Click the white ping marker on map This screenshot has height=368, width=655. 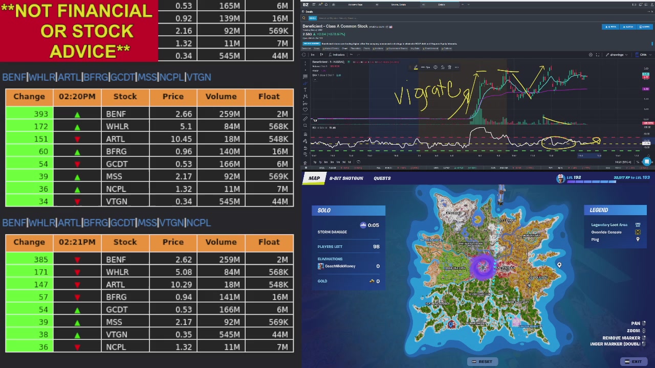[559, 265]
